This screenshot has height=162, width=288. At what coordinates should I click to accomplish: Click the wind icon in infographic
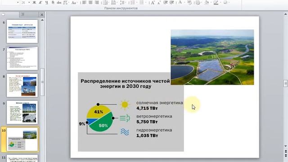pyautogui.click(x=125, y=118)
